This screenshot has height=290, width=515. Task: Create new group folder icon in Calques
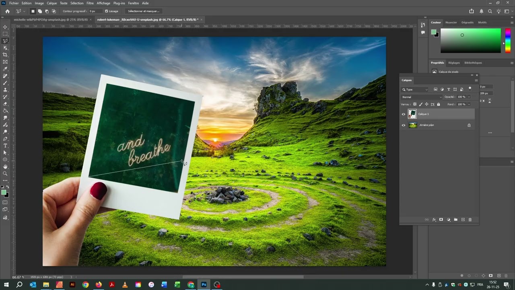pos(455,220)
